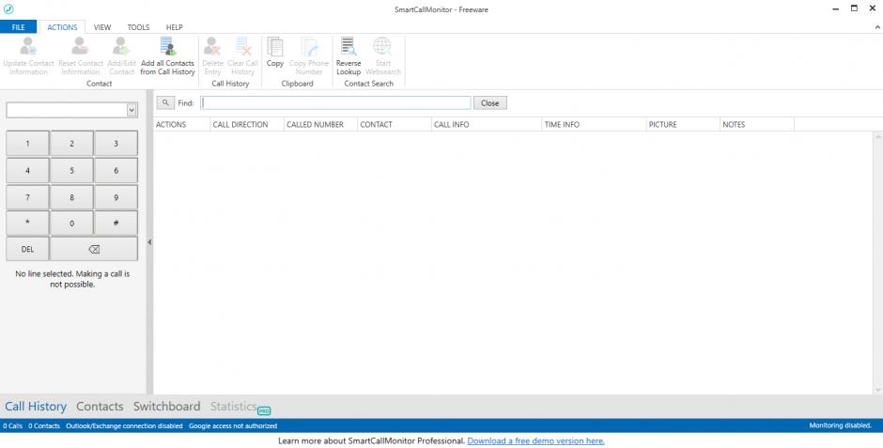Sort by the CONTACT column header
The width and height of the screenshot is (883, 448).
(x=395, y=124)
